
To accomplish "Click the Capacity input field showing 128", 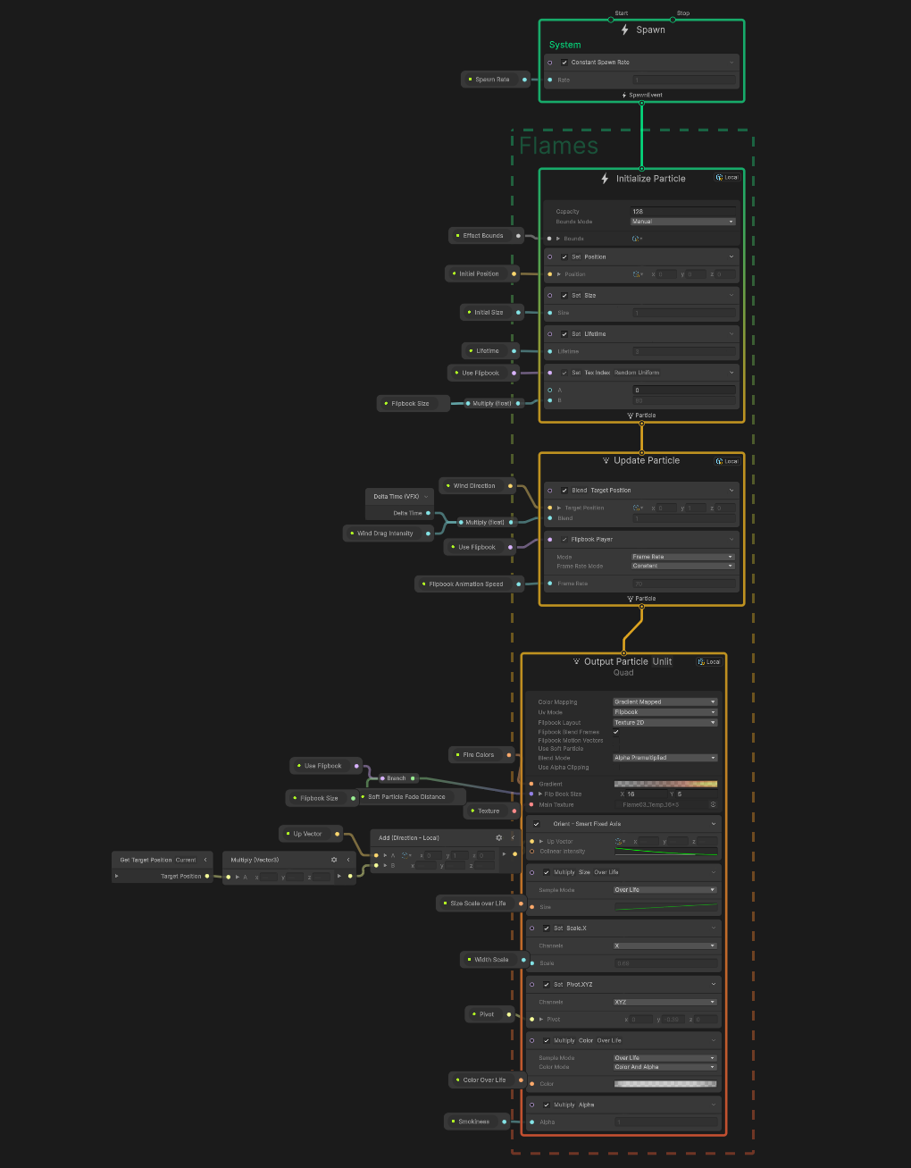I will coord(683,211).
